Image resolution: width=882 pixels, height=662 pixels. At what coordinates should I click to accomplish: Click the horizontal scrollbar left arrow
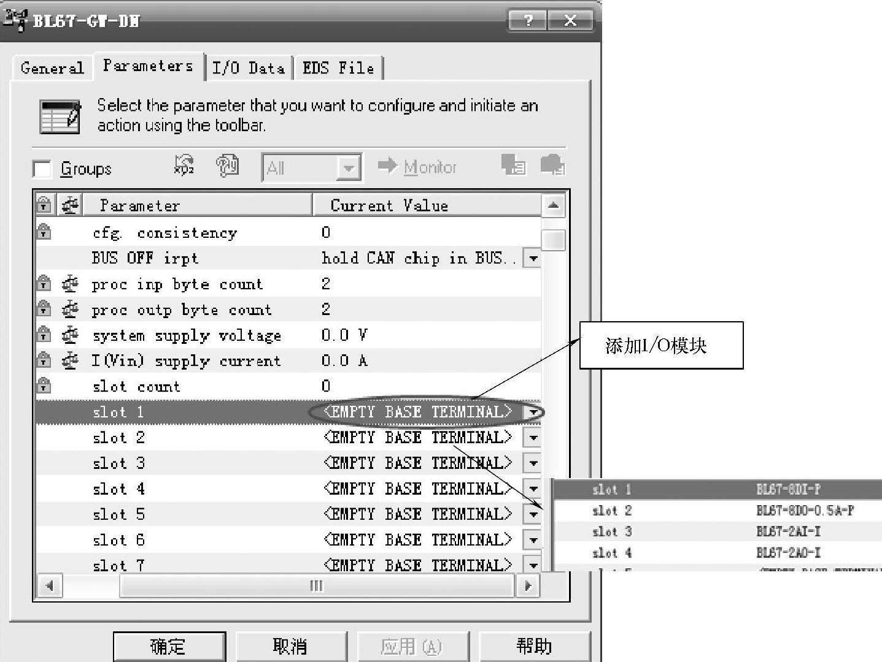[49, 585]
